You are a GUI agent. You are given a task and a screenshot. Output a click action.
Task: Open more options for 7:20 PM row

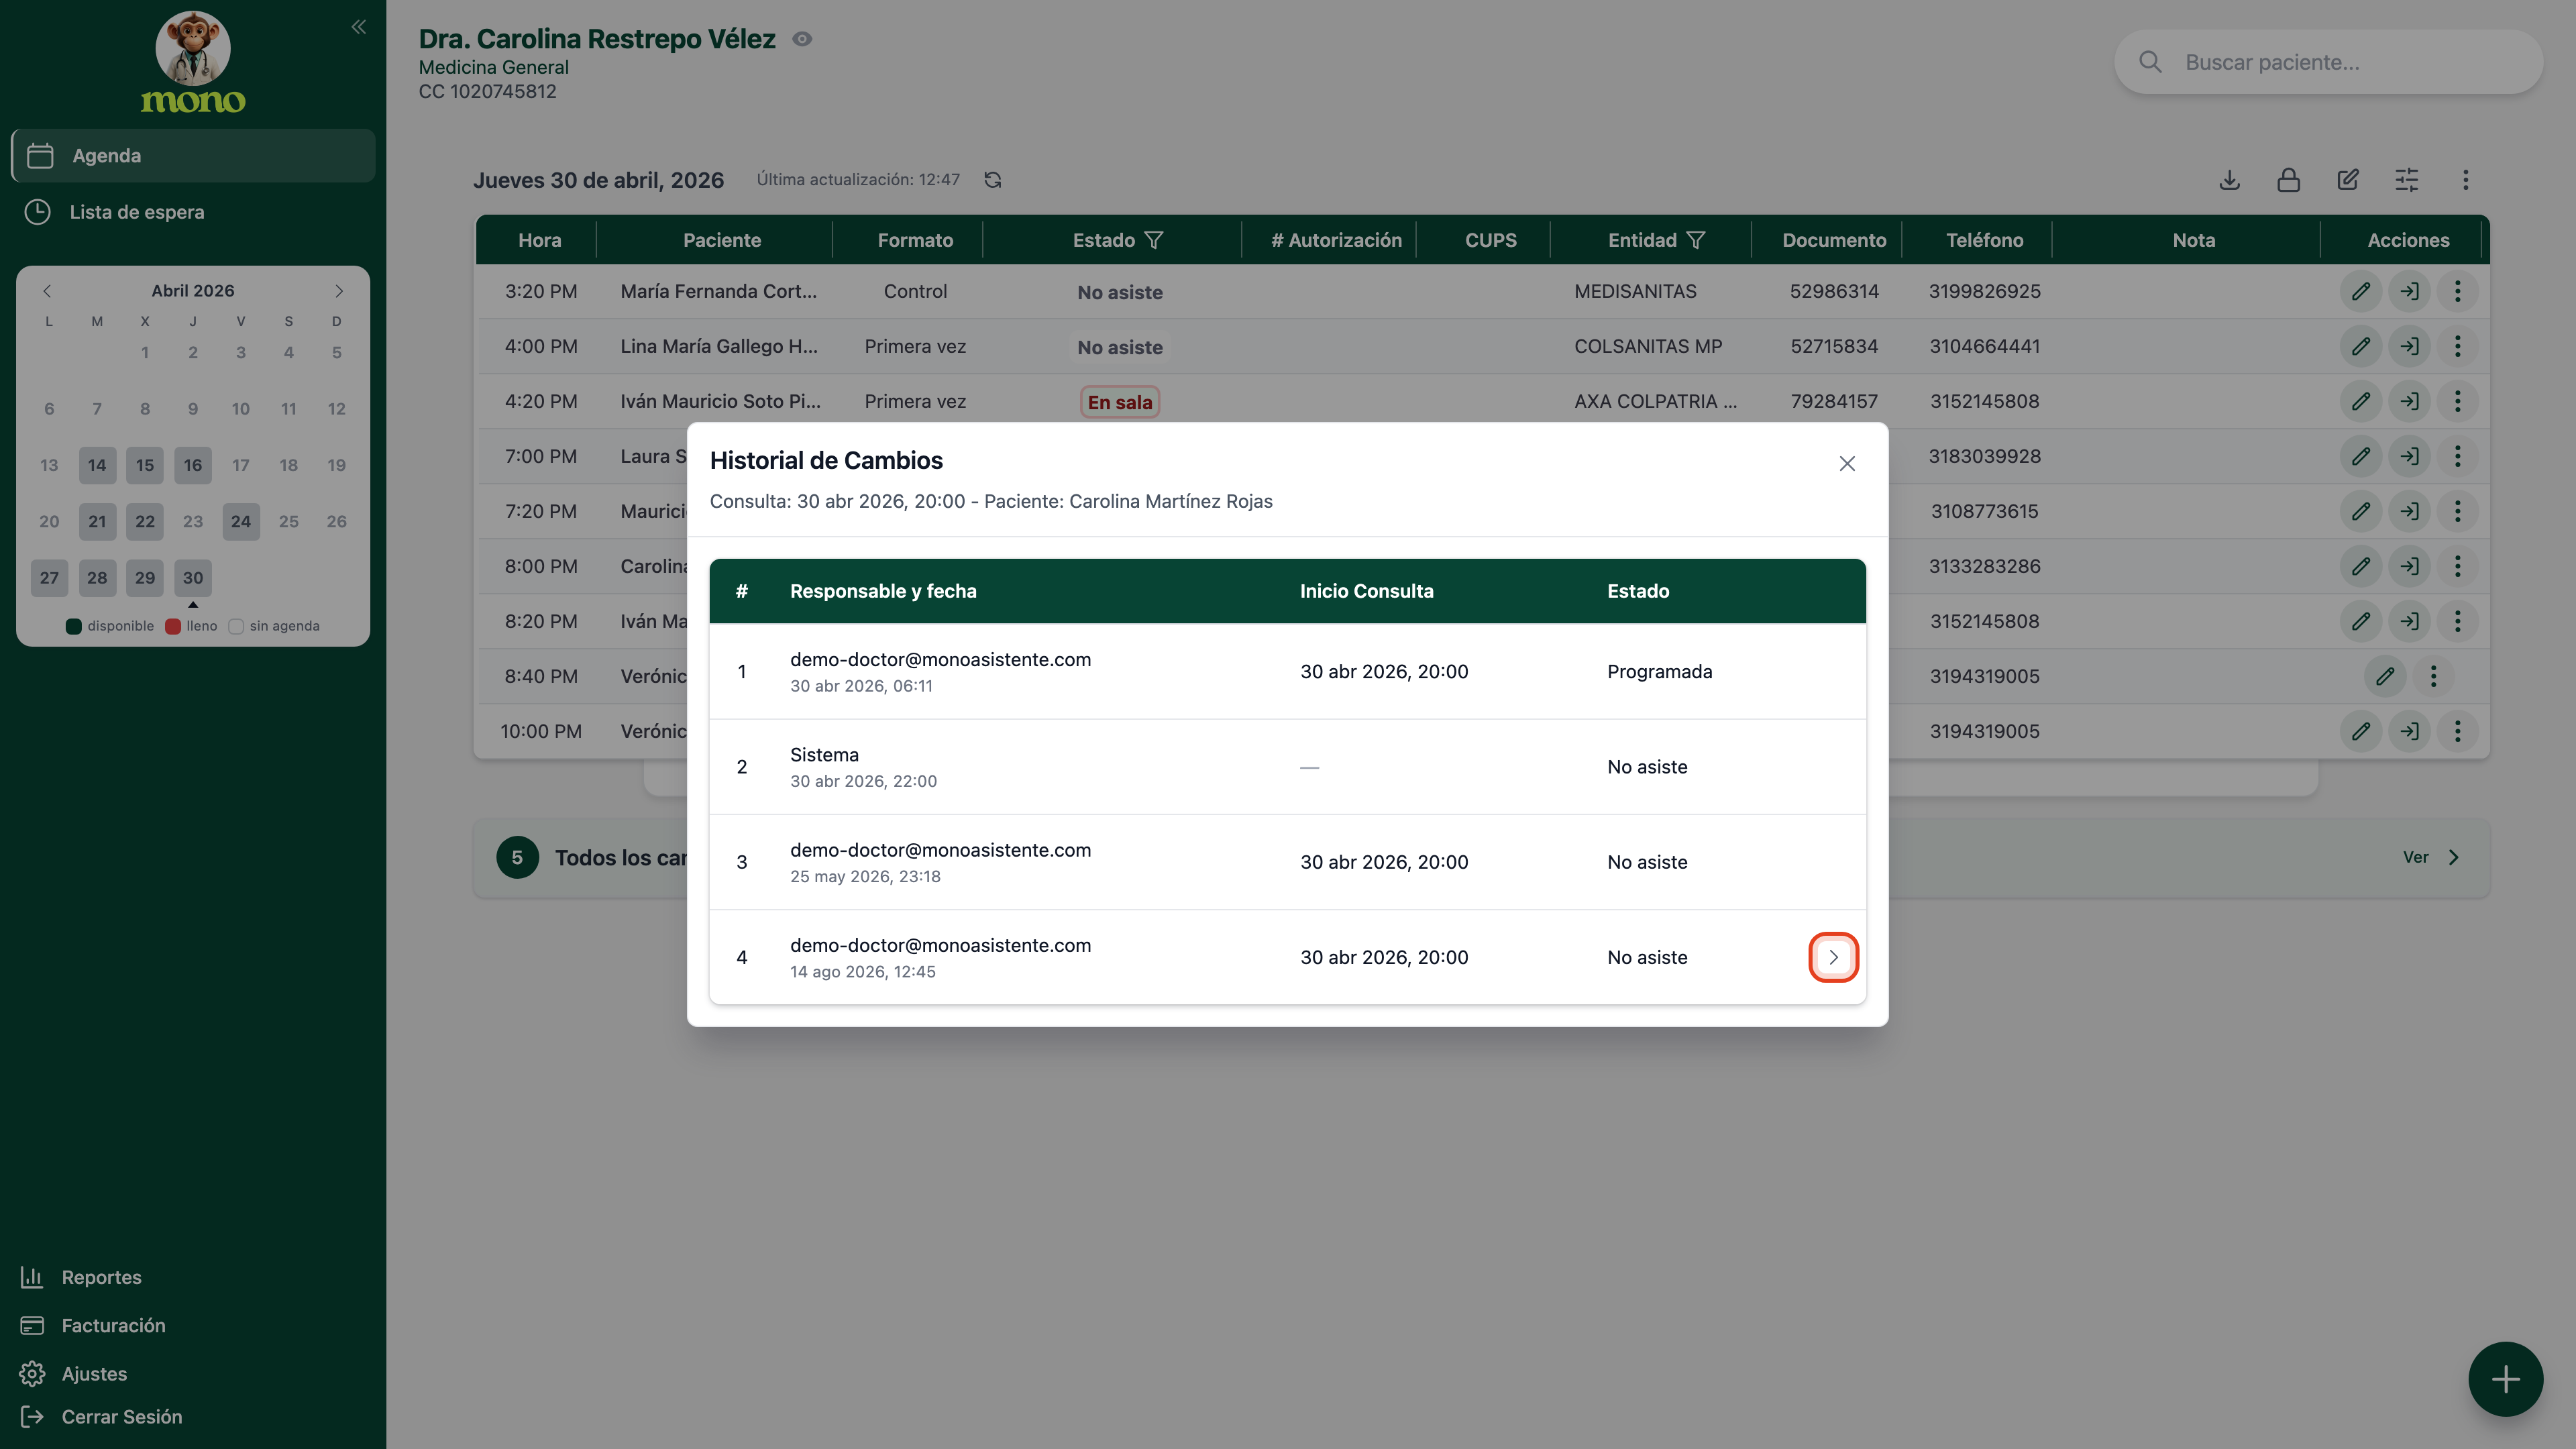(2457, 512)
